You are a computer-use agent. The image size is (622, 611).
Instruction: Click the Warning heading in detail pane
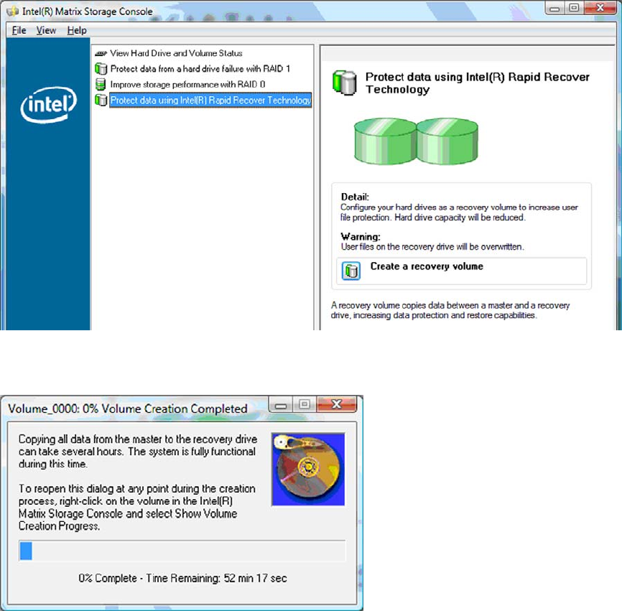point(361,237)
